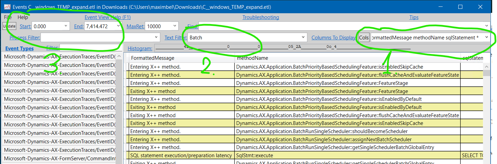The image size is (497, 164).
Task: Click the Event Types list vertical scrollbar
Action: click(119, 108)
